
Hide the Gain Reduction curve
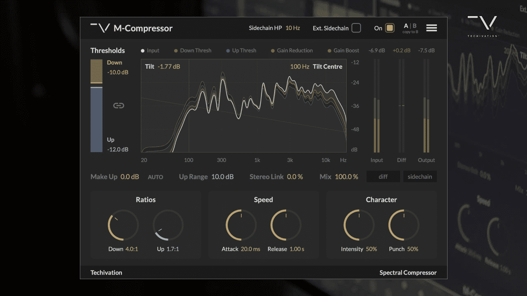click(292, 50)
